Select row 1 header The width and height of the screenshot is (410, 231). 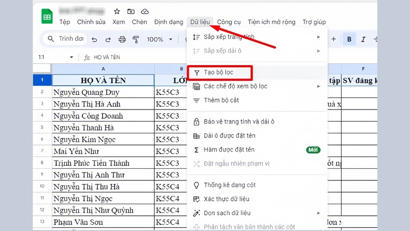click(x=42, y=80)
